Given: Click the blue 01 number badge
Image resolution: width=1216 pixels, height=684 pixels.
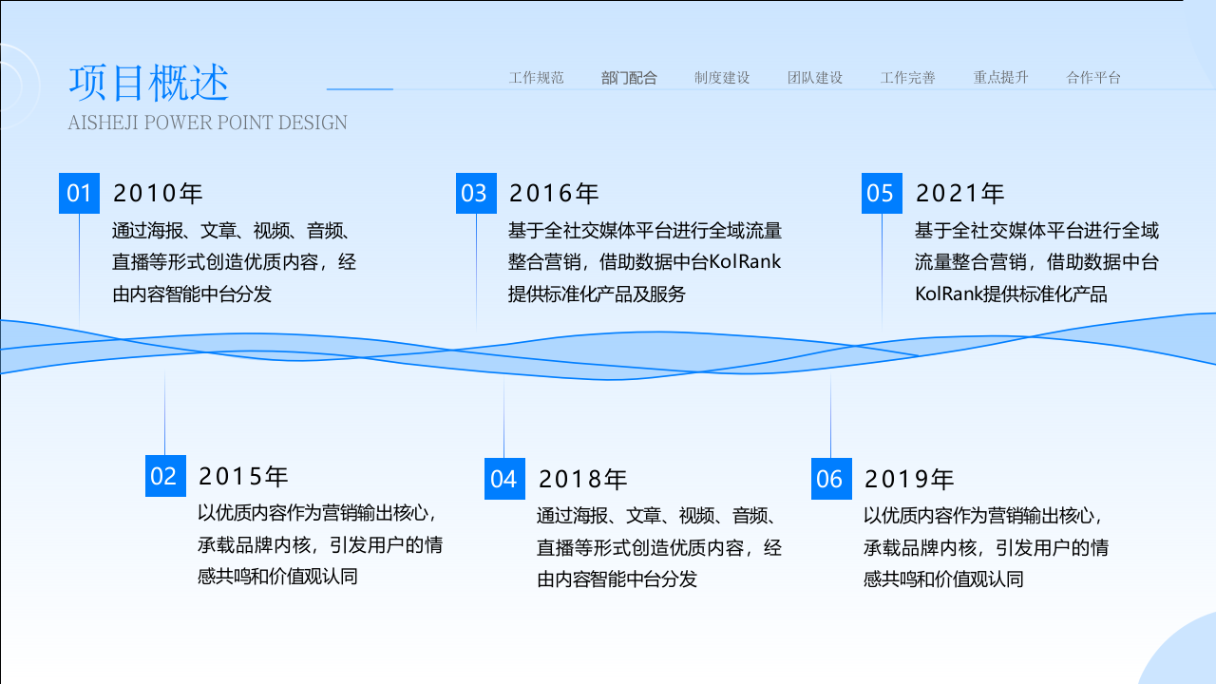Looking at the screenshot, I should pos(80,193).
